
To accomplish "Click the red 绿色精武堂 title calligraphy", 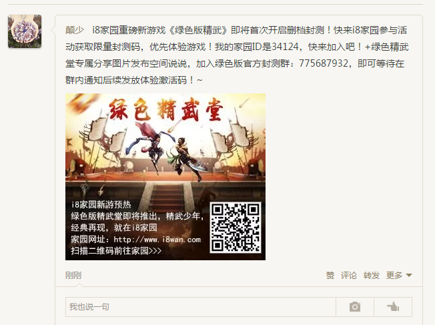I will [x=166, y=110].
